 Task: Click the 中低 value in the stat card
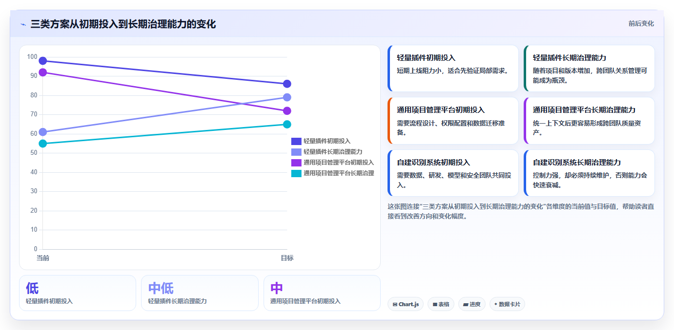click(x=161, y=288)
